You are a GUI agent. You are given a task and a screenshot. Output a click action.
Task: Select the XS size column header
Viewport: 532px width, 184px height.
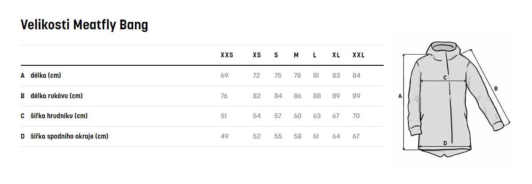257,55
